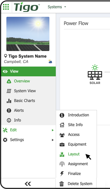The width and height of the screenshot is (110, 189).
Task: Click the Settings gear icon
Action: [x=5, y=140]
